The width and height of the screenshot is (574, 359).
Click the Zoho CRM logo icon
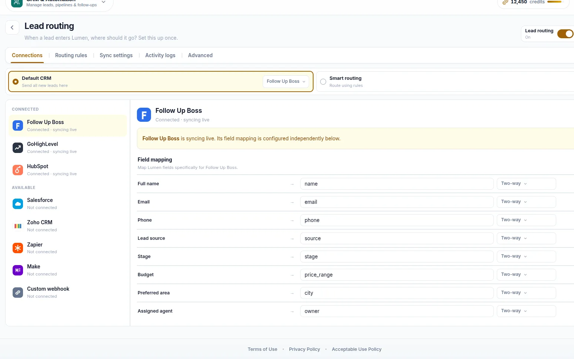tap(18, 226)
